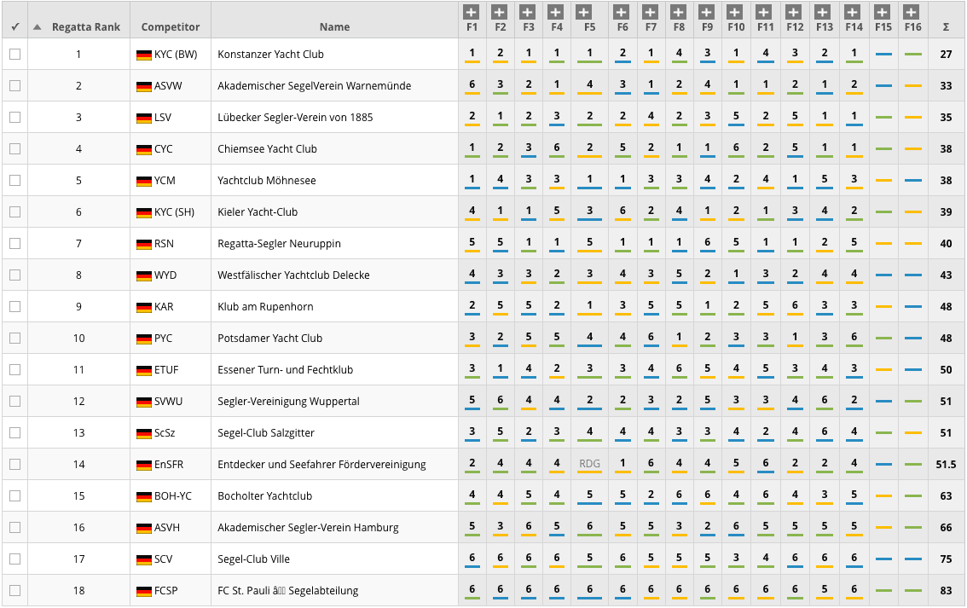Click the total 27 for KYC (BW)
967x608 pixels.
pos(946,55)
